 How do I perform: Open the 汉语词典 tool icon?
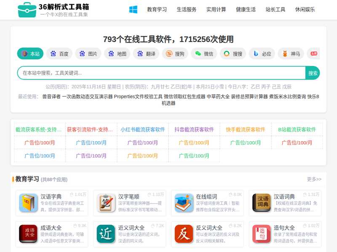pos(261,202)
